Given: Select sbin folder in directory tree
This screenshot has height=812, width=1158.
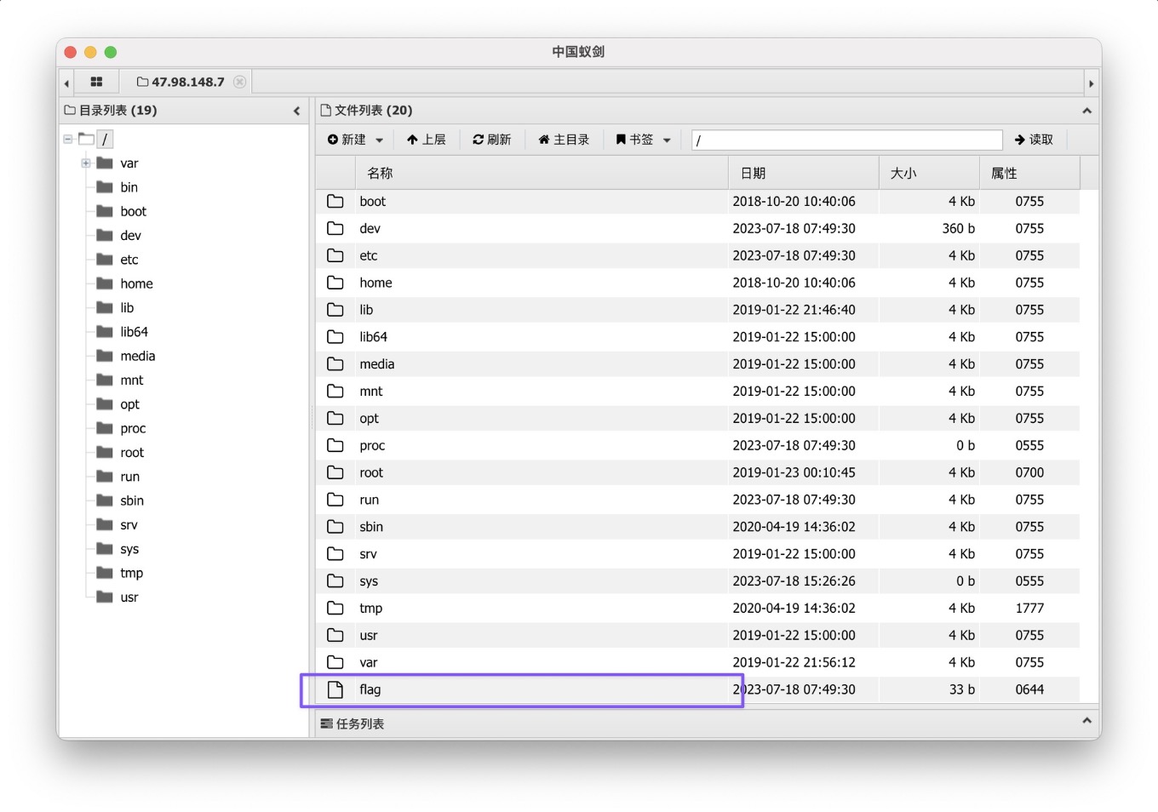Looking at the screenshot, I should 132,500.
